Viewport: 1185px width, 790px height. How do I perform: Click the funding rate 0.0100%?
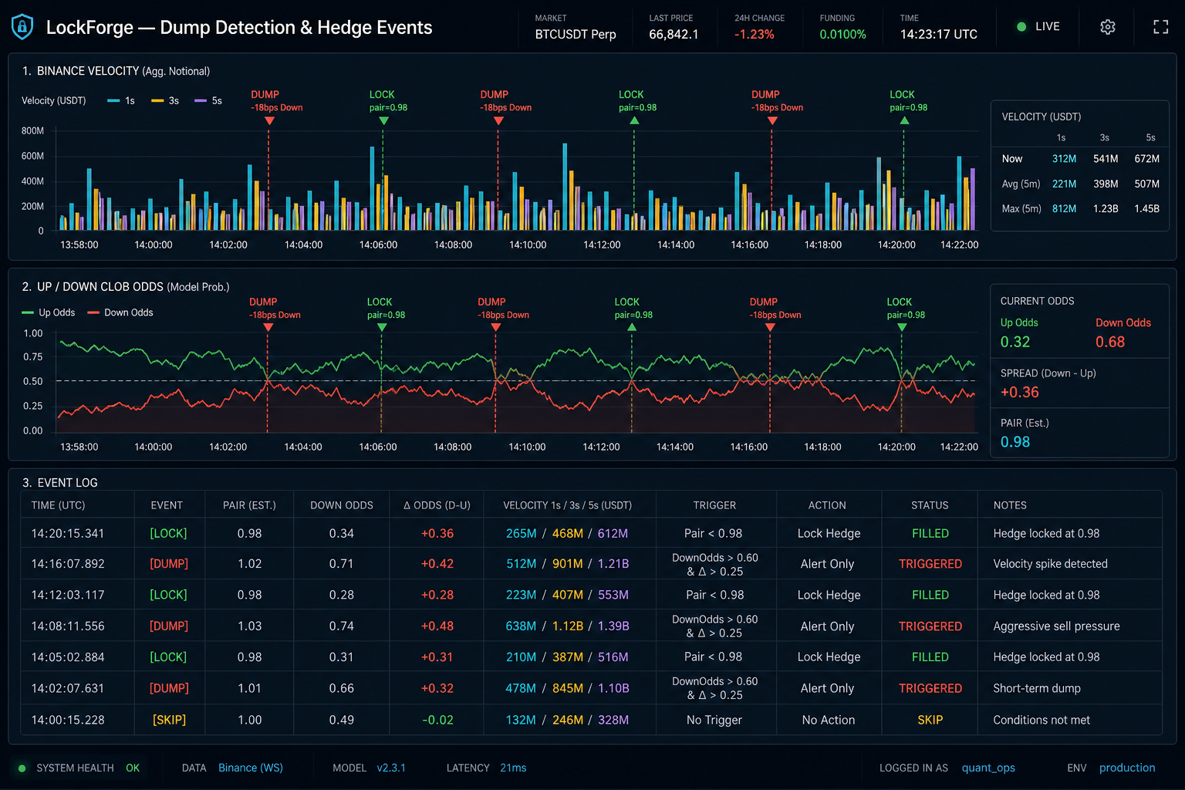point(842,34)
